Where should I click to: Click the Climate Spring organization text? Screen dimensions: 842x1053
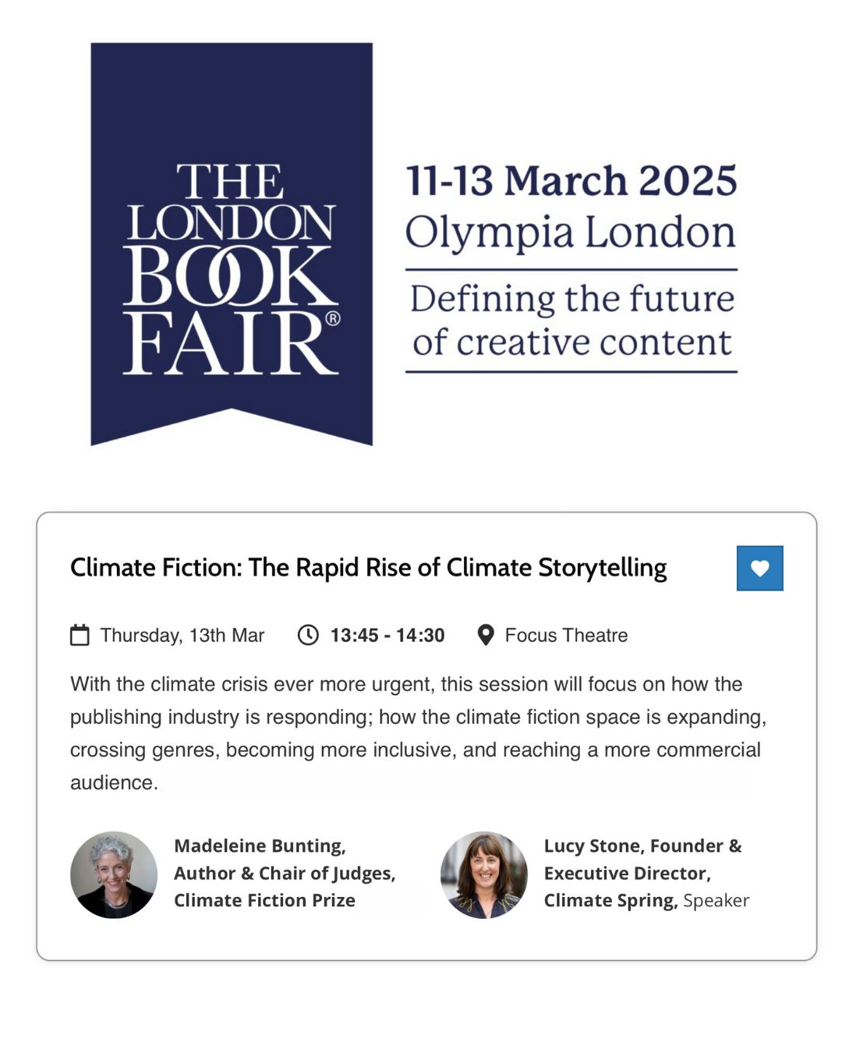[x=610, y=900]
